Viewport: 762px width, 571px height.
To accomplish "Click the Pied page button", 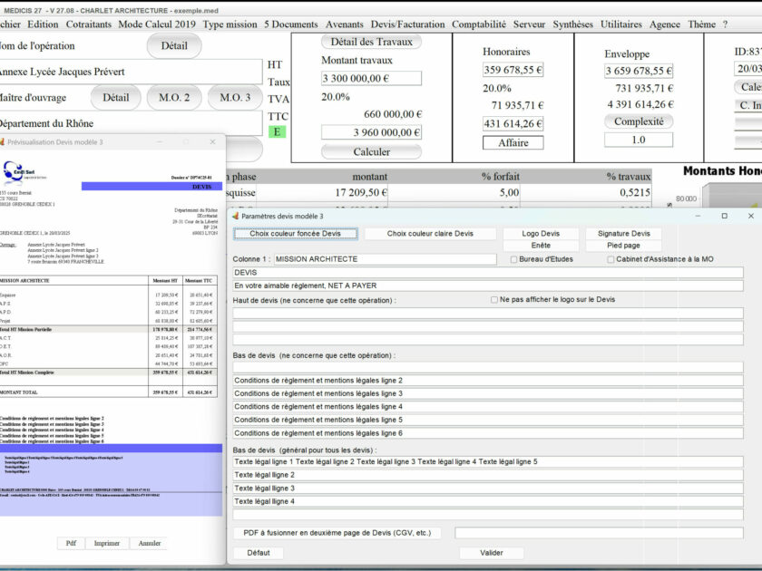I will (624, 246).
